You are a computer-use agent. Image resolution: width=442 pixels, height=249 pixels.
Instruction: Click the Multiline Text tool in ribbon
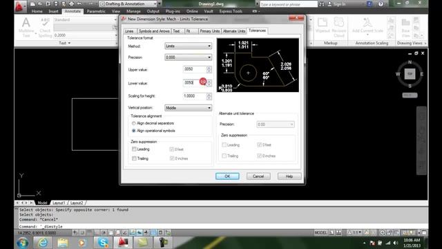point(26,27)
